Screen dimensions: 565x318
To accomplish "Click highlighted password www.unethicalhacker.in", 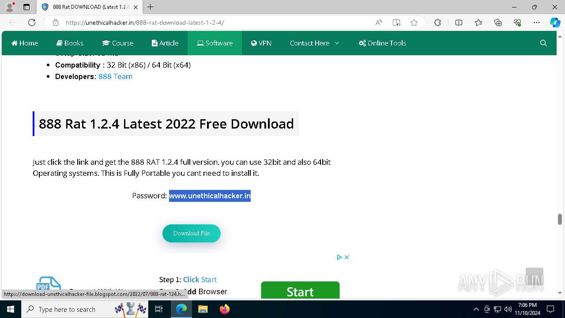I will click(210, 196).
